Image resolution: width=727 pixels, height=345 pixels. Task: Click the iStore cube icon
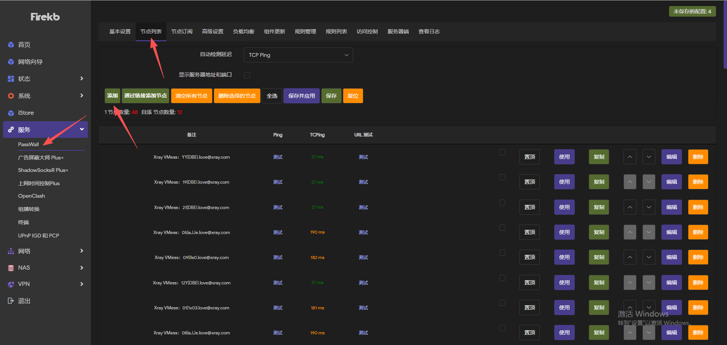(11, 113)
